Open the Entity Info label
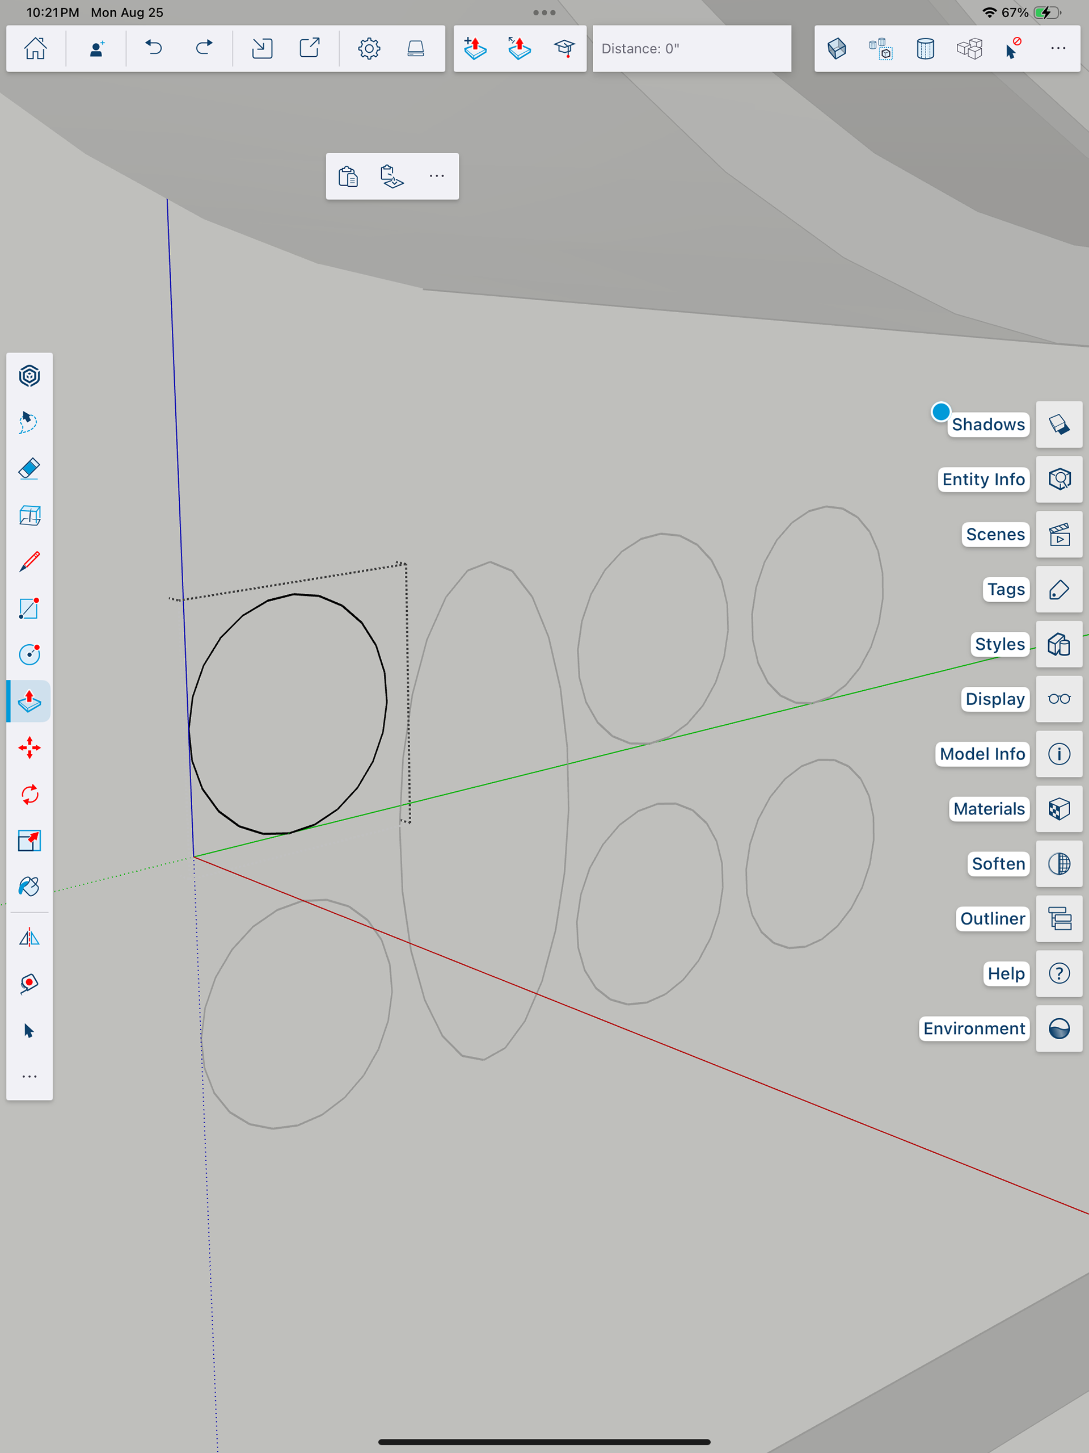The image size is (1089, 1453). tap(983, 480)
